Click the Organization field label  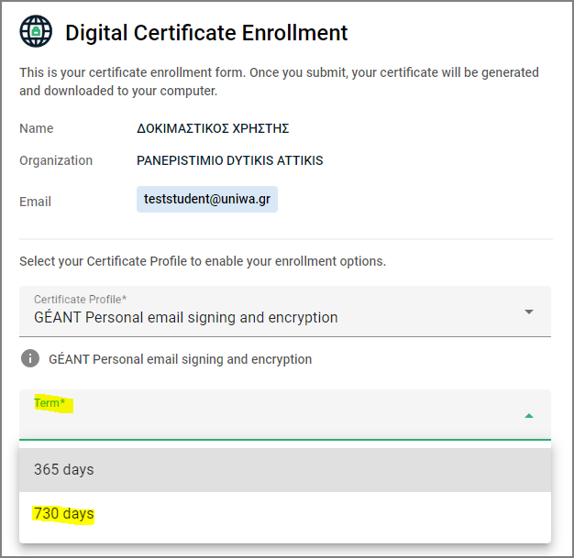pyautogui.click(x=56, y=160)
